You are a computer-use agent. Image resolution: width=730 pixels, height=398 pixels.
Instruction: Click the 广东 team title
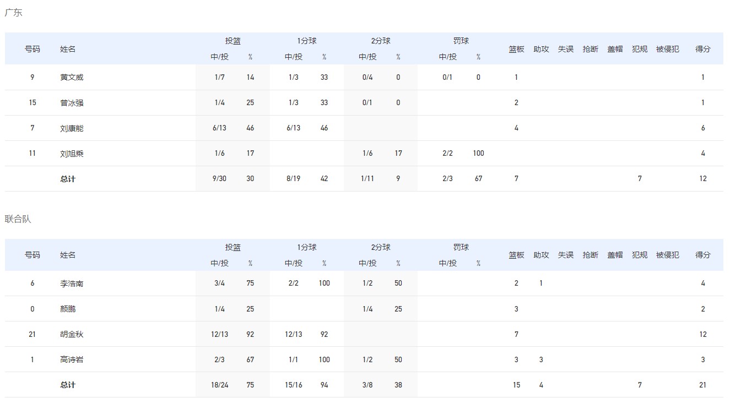click(13, 13)
